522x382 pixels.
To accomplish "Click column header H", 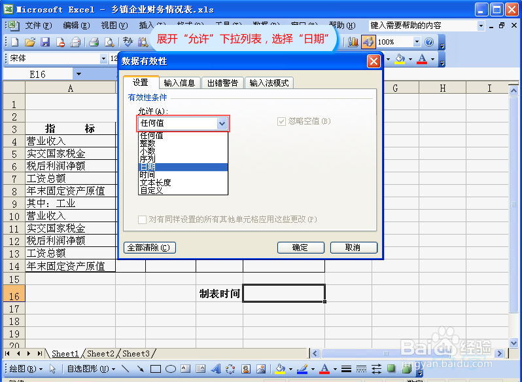I will 442,88.
